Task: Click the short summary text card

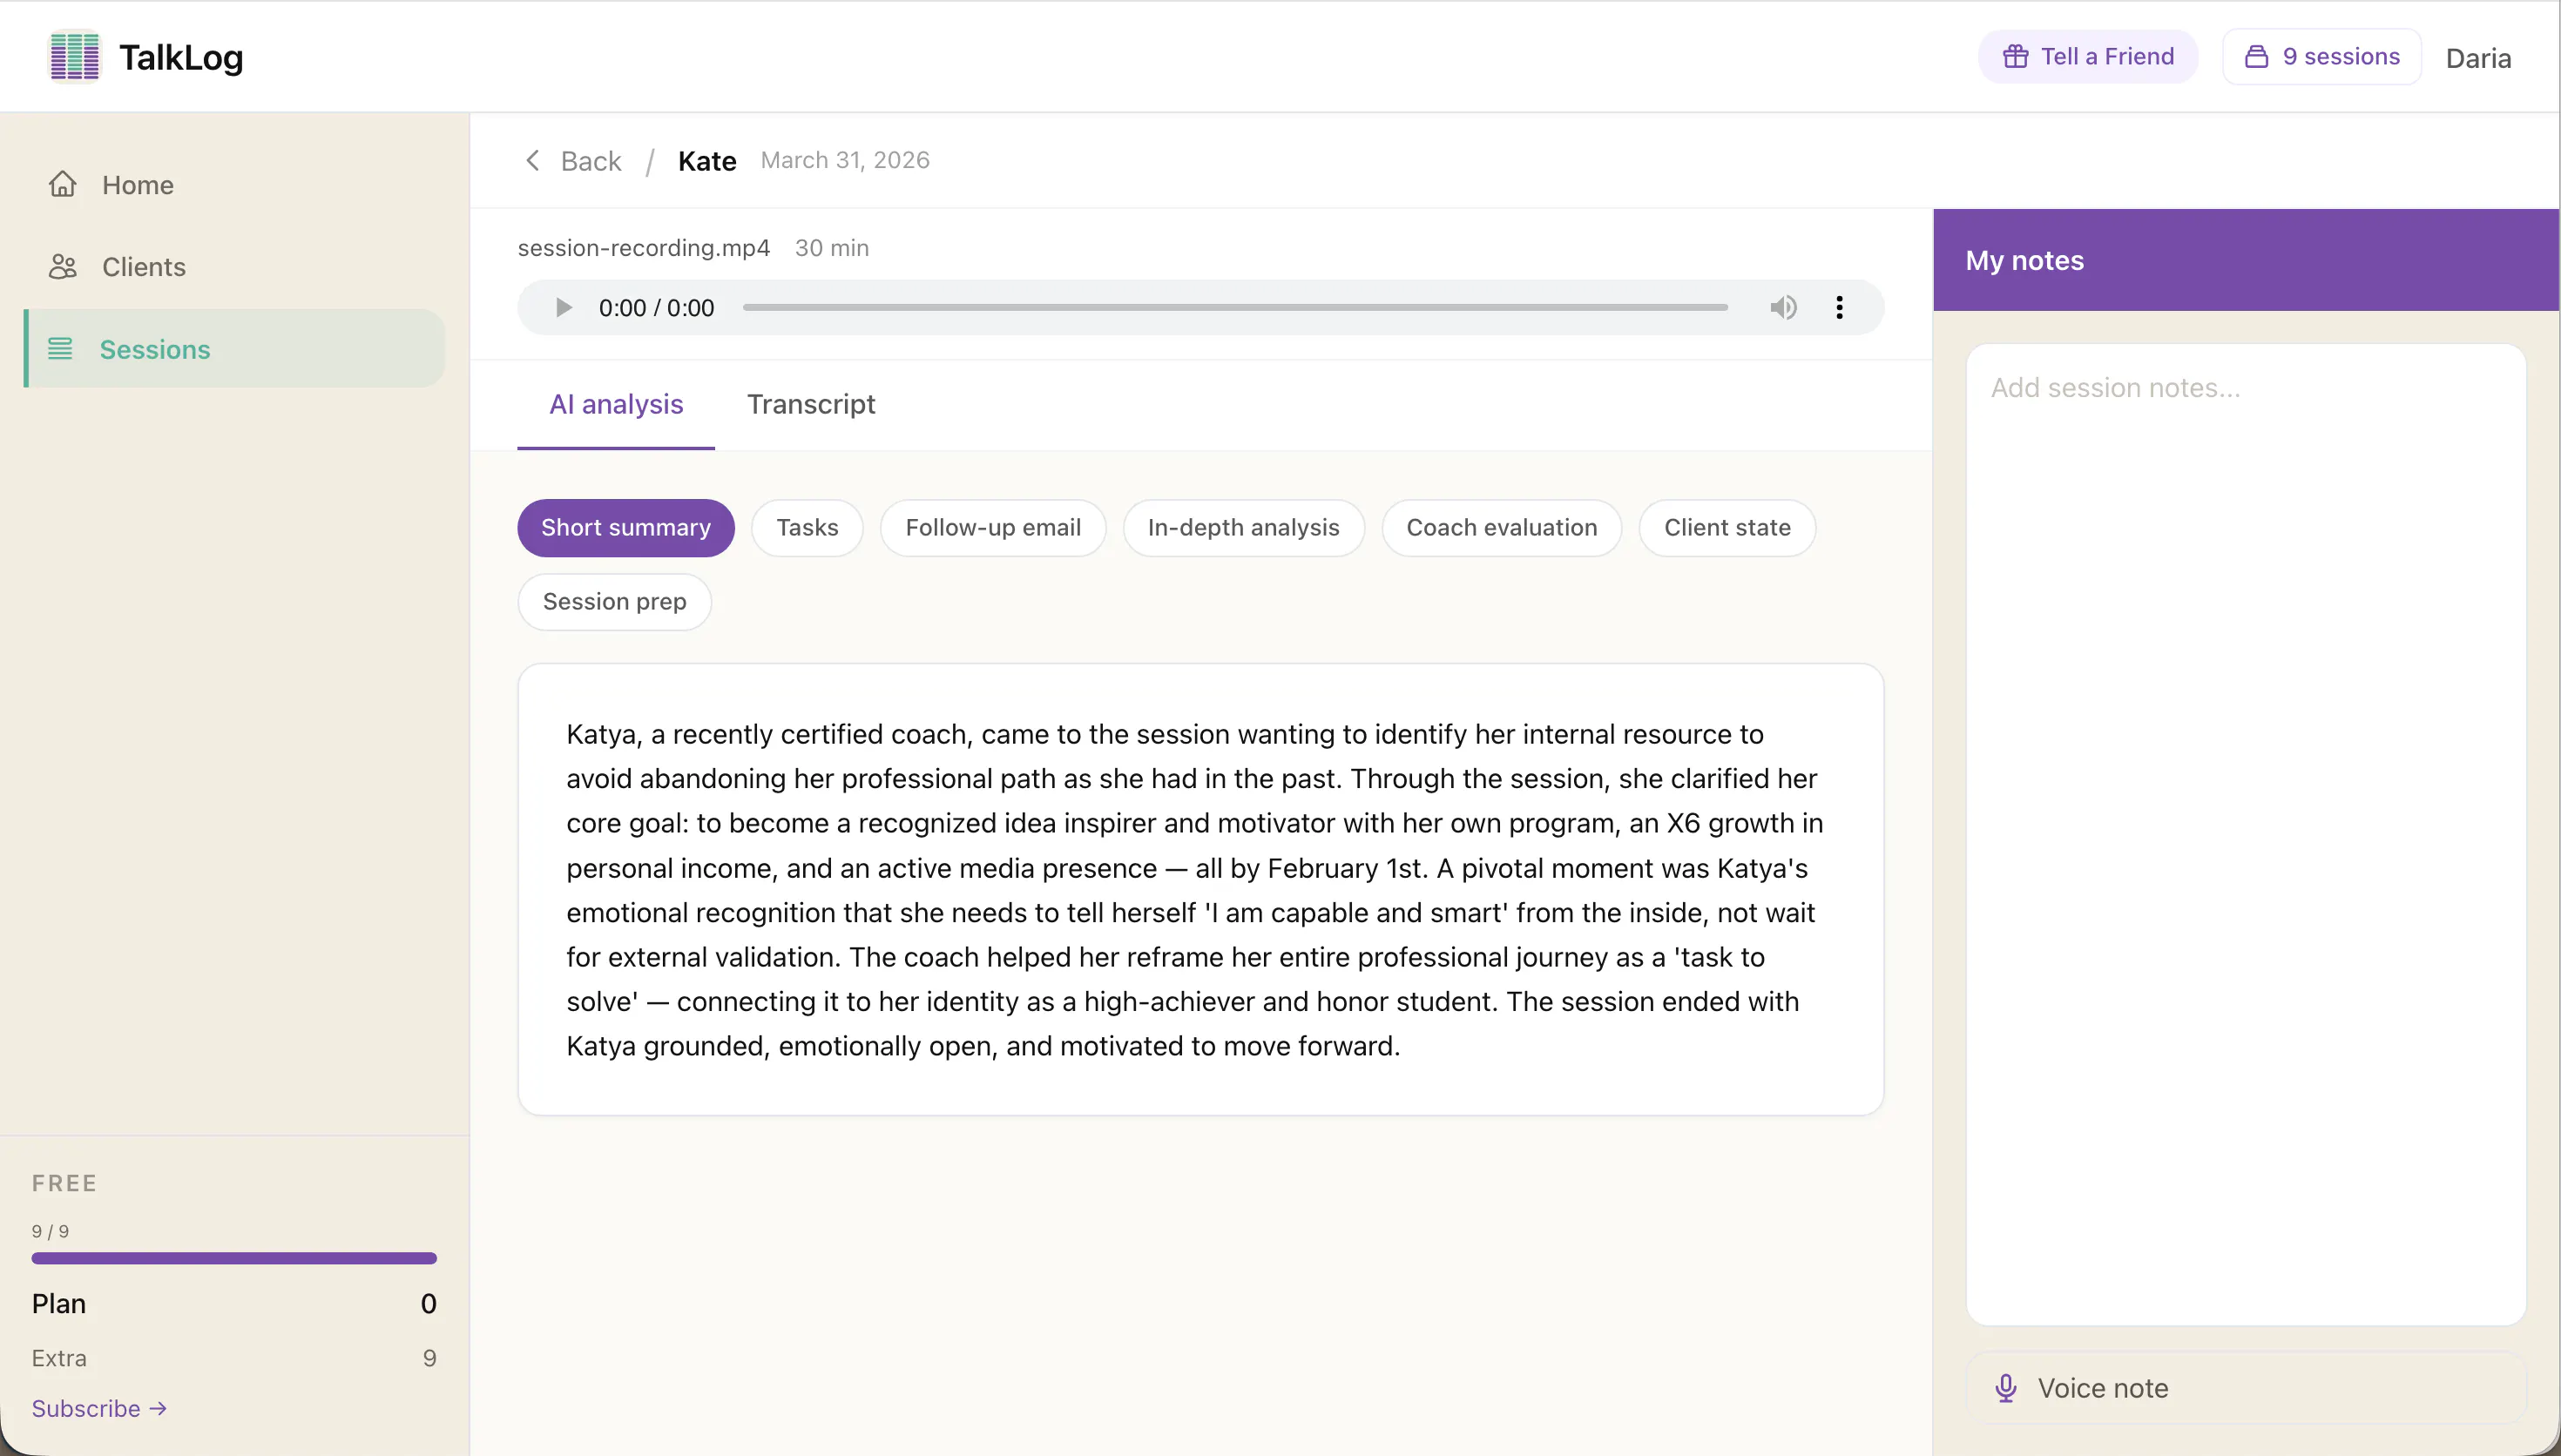Action: pyautogui.click(x=1200, y=889)
